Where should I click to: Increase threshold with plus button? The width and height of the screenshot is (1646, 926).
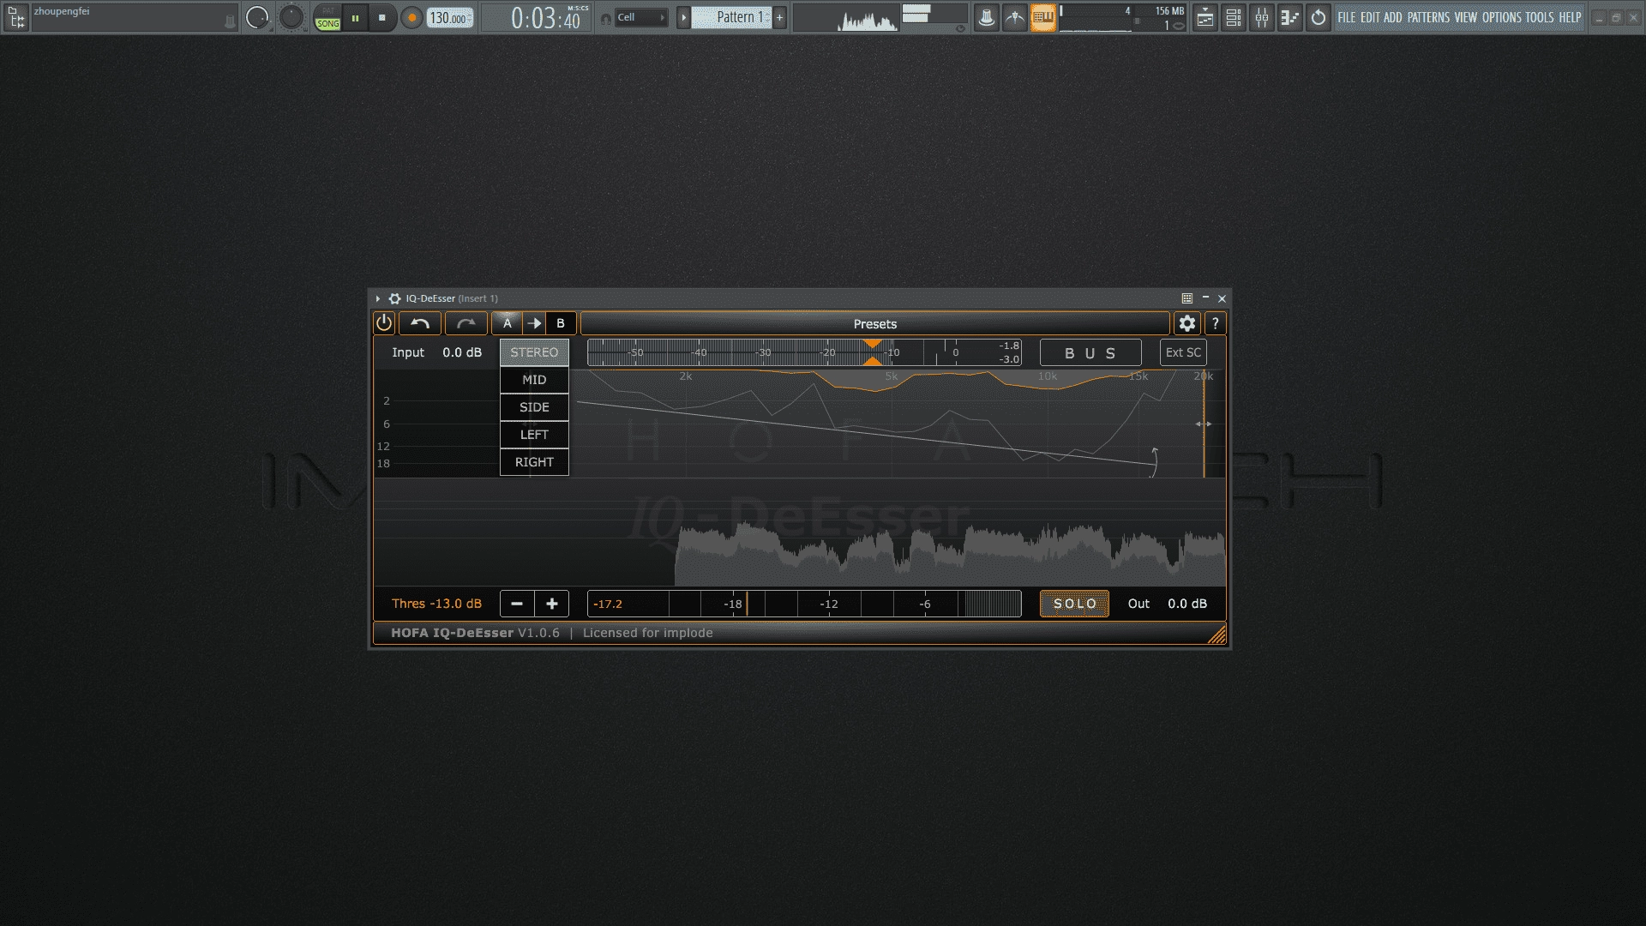click(x=552, y=604)
